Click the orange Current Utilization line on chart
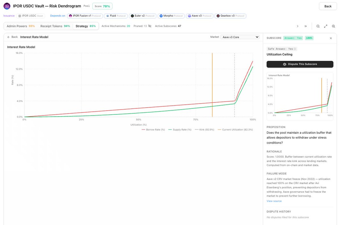Viewport: 341px width, 225px height. (212, 85)
